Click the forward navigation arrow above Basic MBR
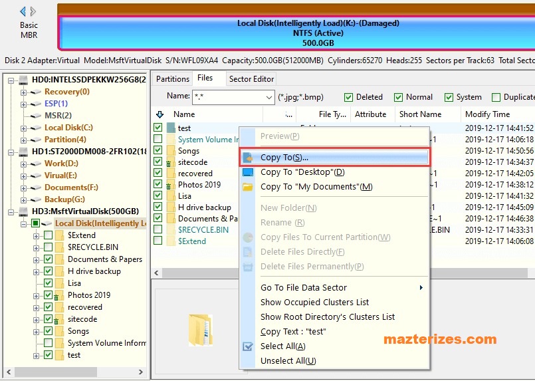This screenshot has width=535, height=381. pyautogui.click(x=33, y=11)
